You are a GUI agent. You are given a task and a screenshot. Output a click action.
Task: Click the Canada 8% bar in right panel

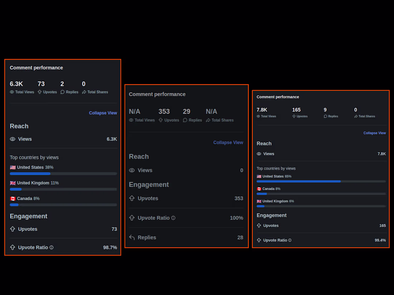tap(321, 194)
